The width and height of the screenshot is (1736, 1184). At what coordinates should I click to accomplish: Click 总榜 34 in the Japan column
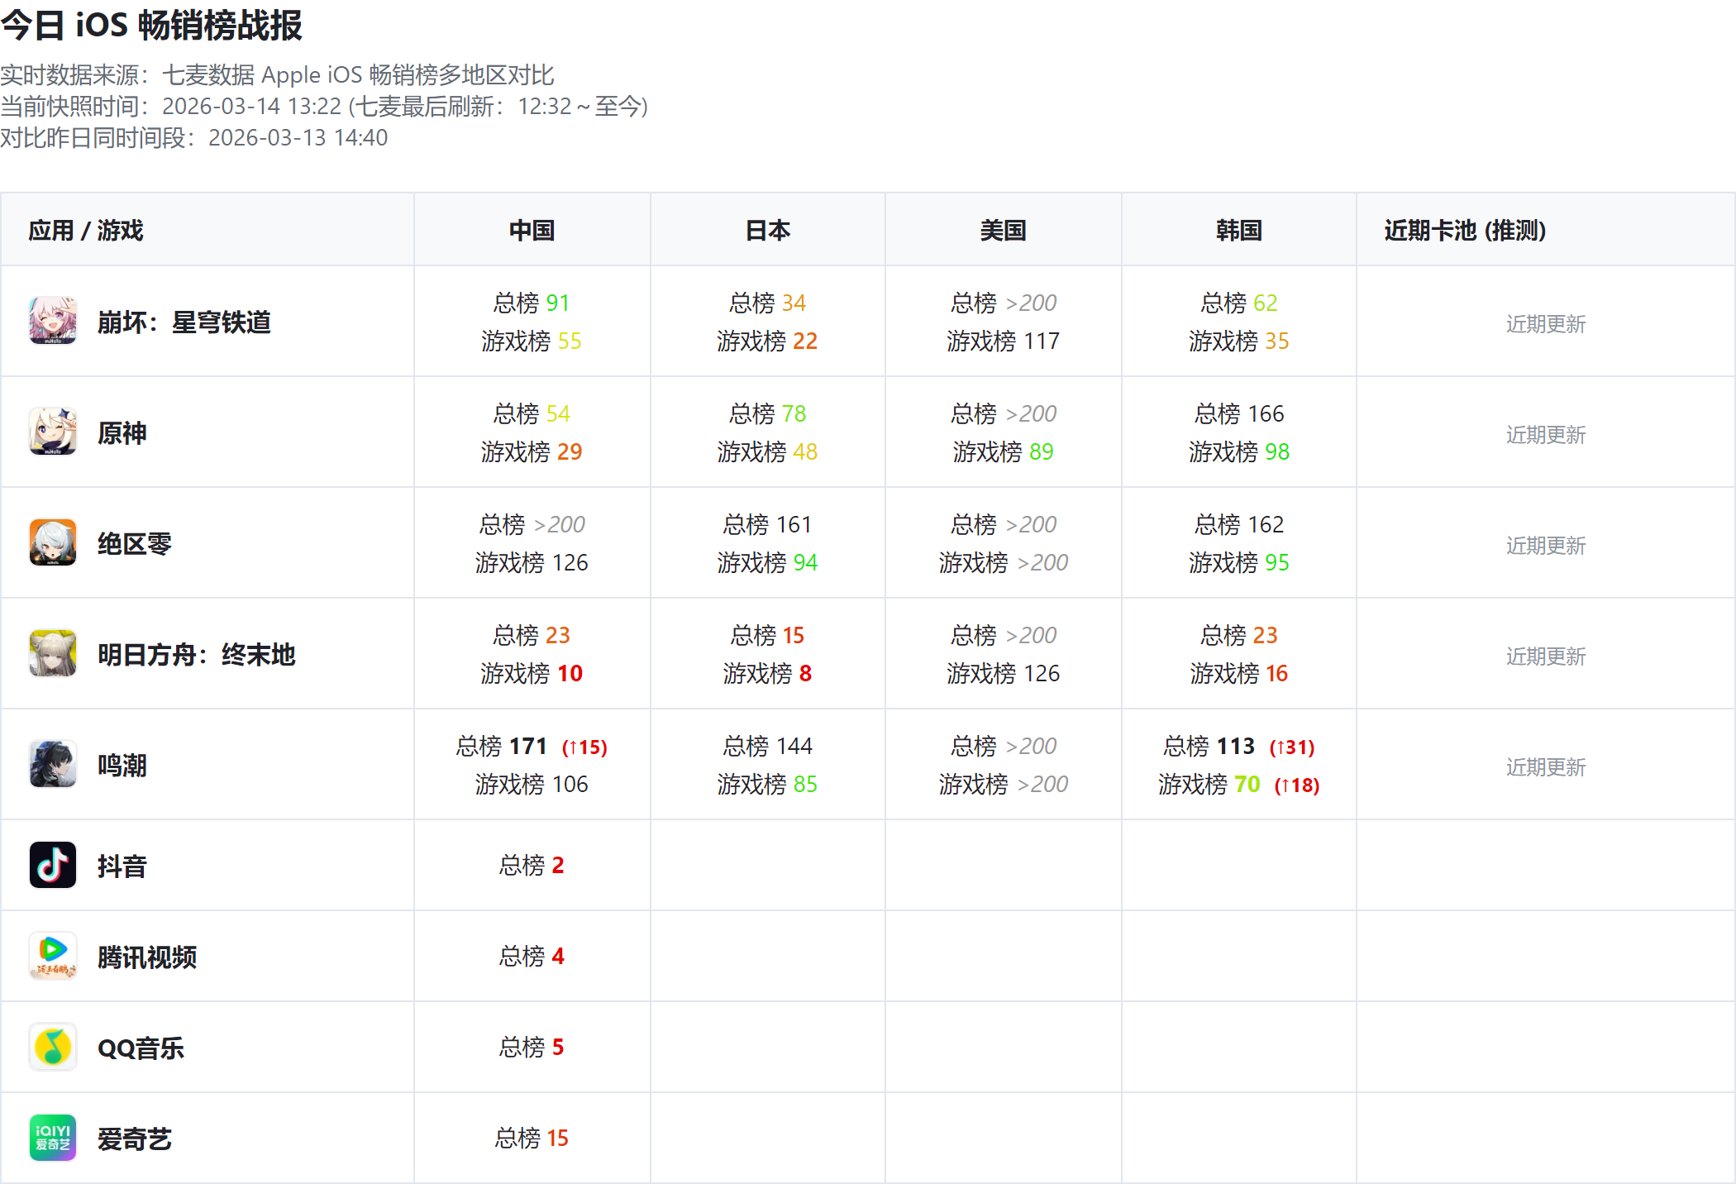coord(768,303)
